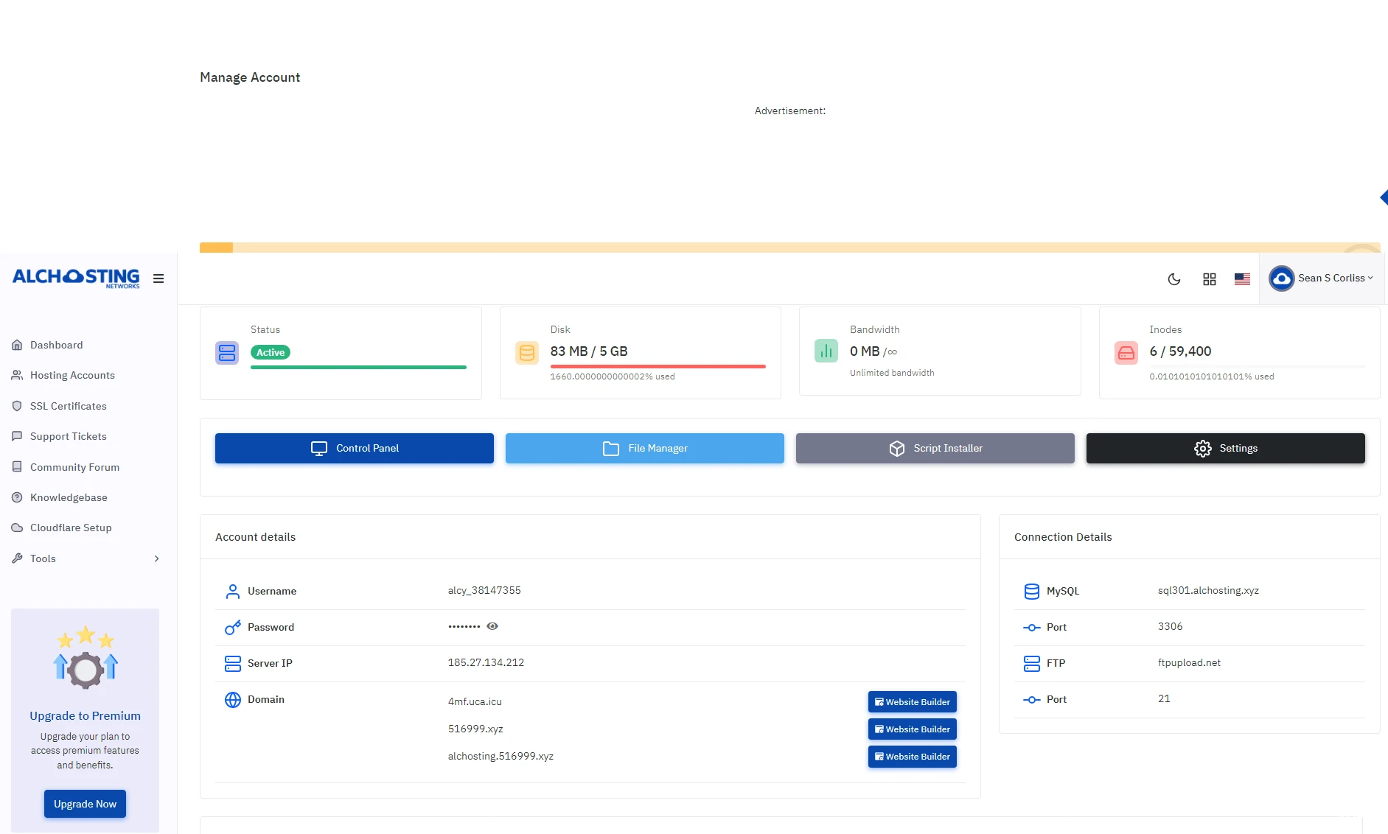Open the apps grid icon in header
1388x834 pixels.
1210,279
